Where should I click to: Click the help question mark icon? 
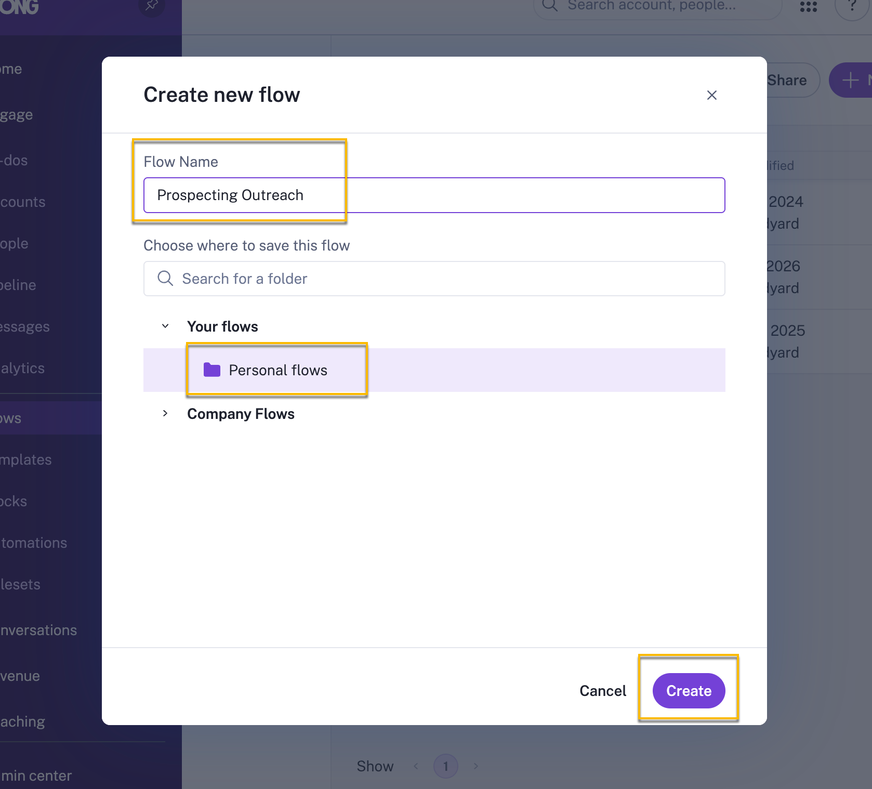pyautogui.click(x=852, y=7)
